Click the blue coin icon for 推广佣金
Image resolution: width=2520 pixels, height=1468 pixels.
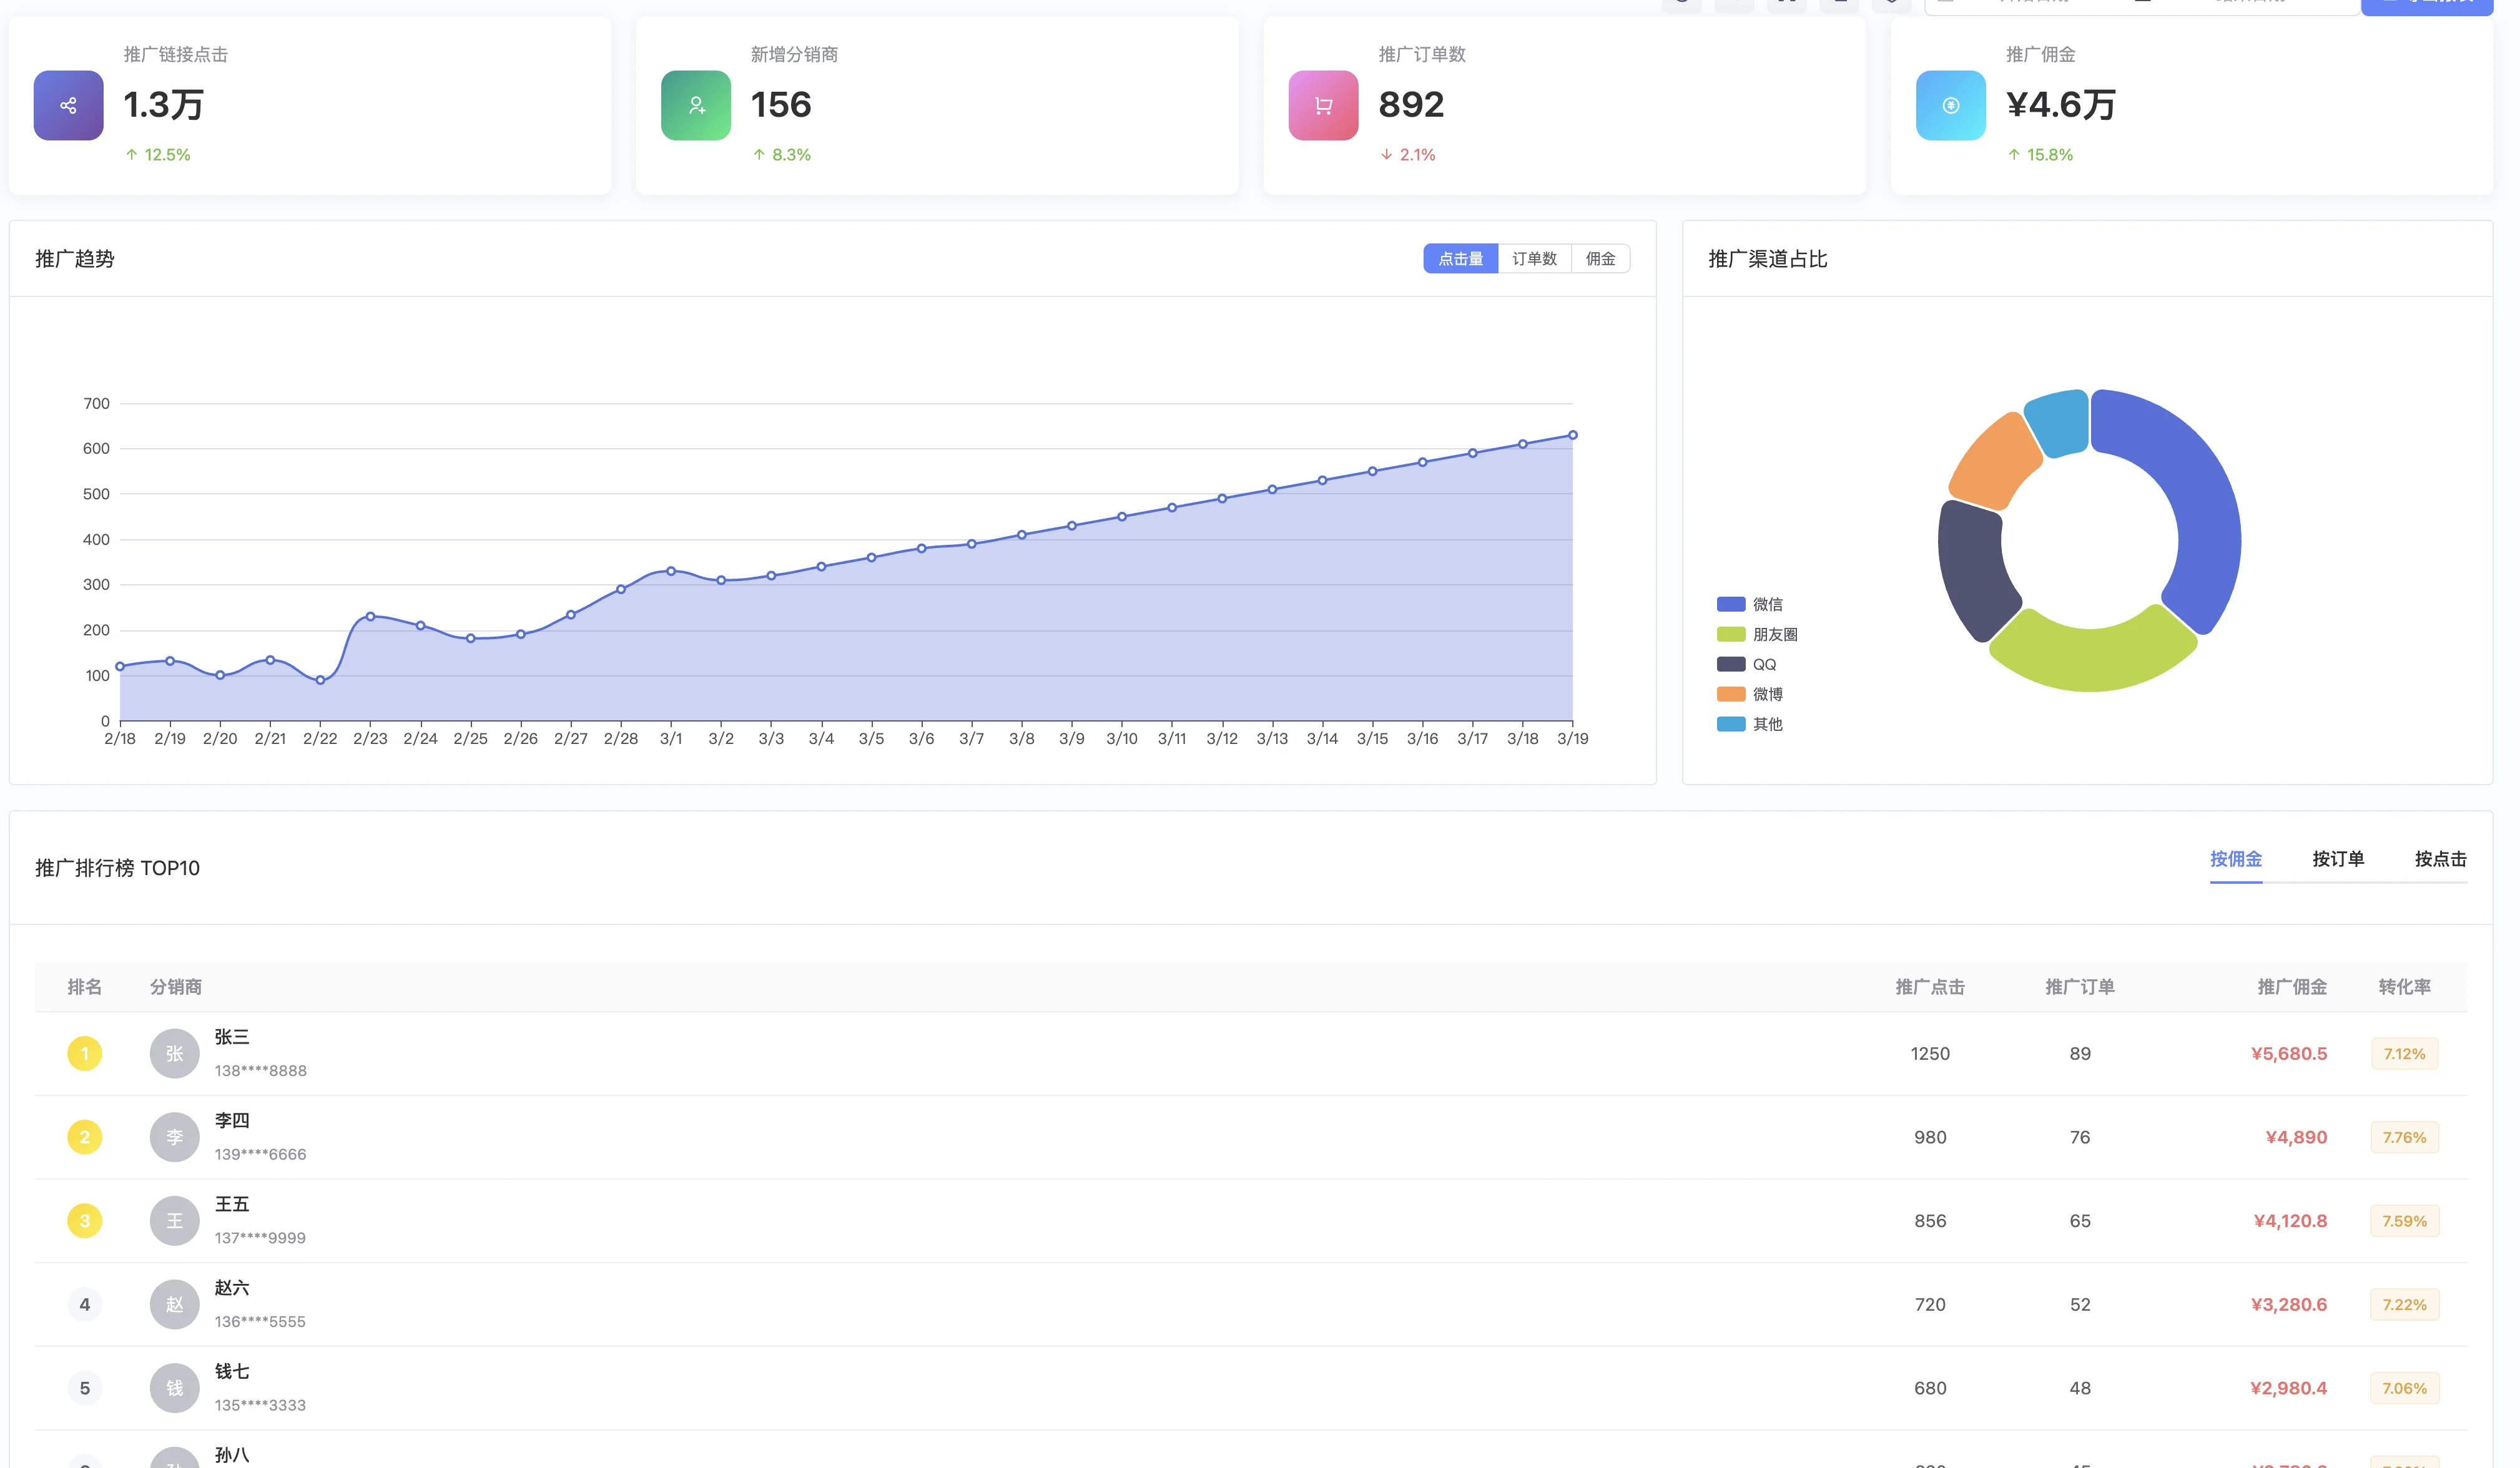[1950, 105]
